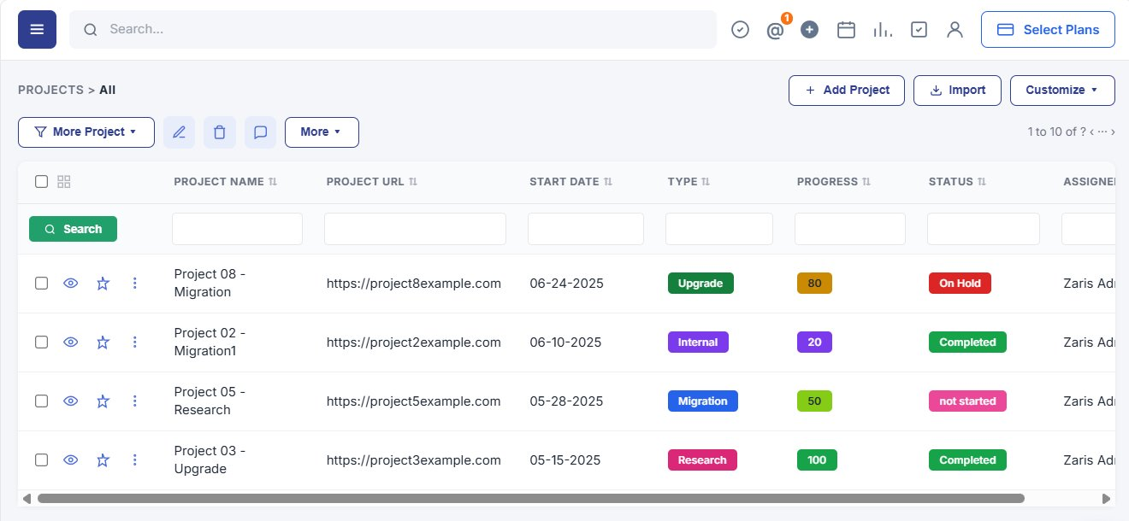
Task: Expand the More Project filter dropdown
Action: [x=86, y=132]
